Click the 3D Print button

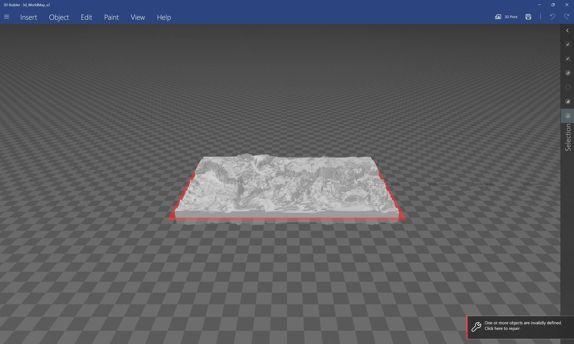click(x=506, y=17)
